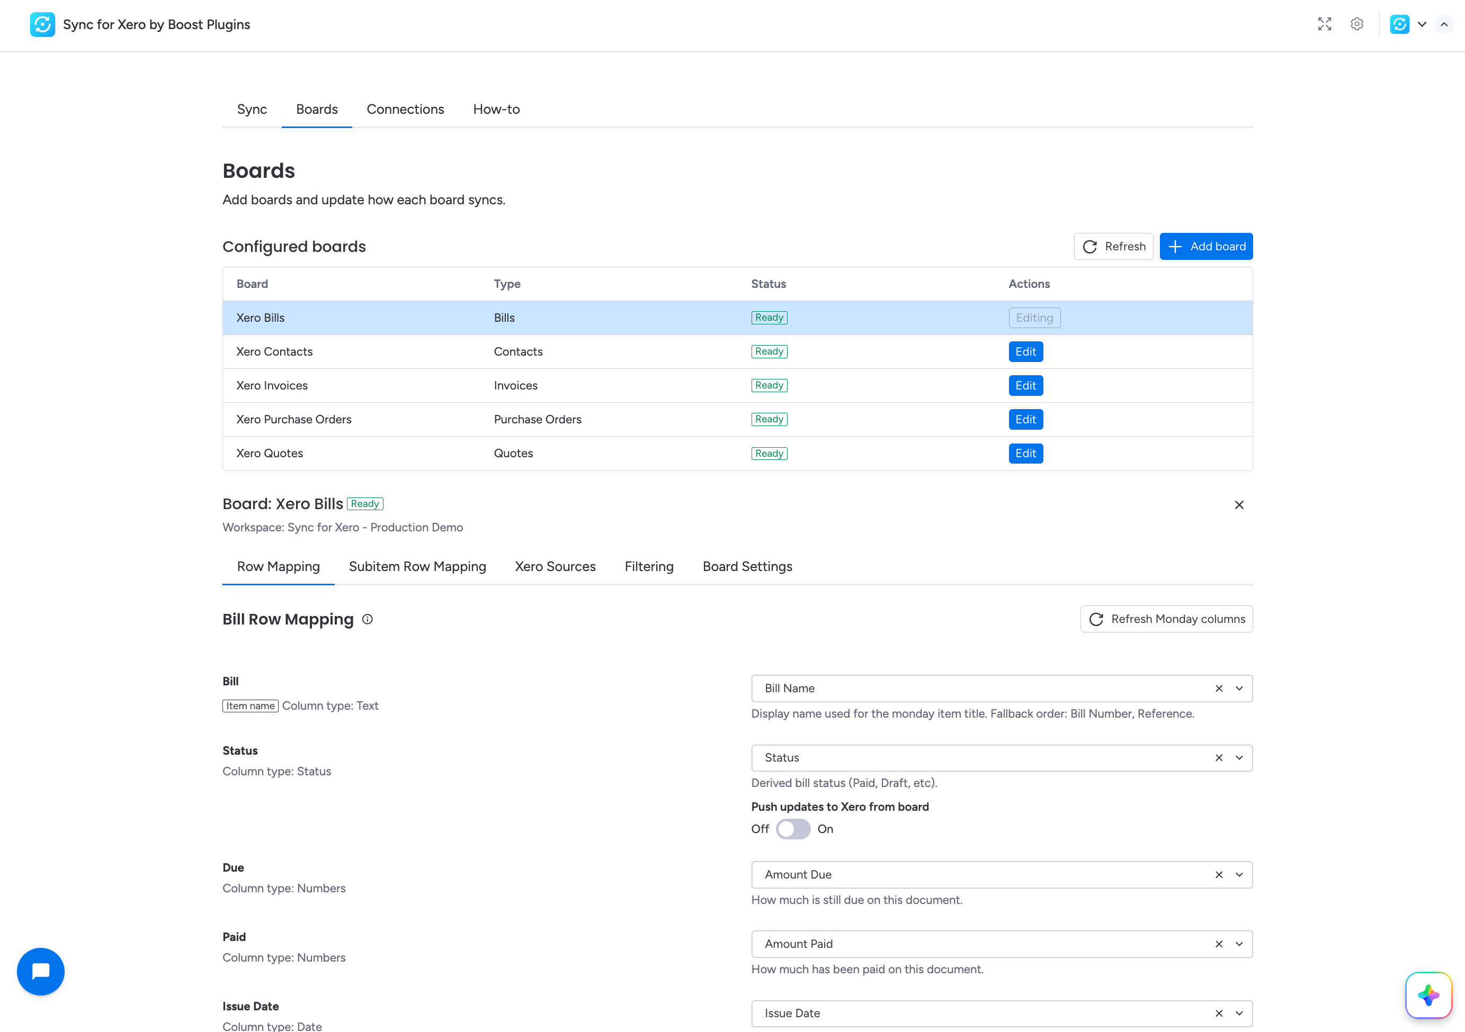Open the chat support bubble

pos(41,972)
